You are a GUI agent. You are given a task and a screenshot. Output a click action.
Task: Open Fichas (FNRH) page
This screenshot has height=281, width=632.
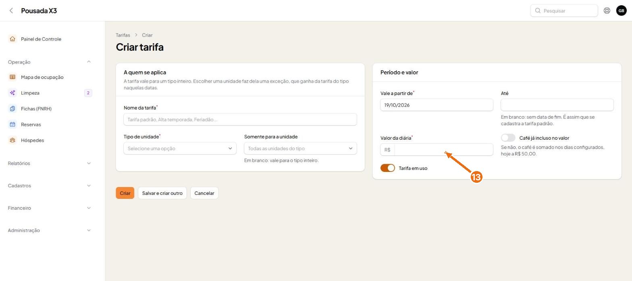point(36,109)
